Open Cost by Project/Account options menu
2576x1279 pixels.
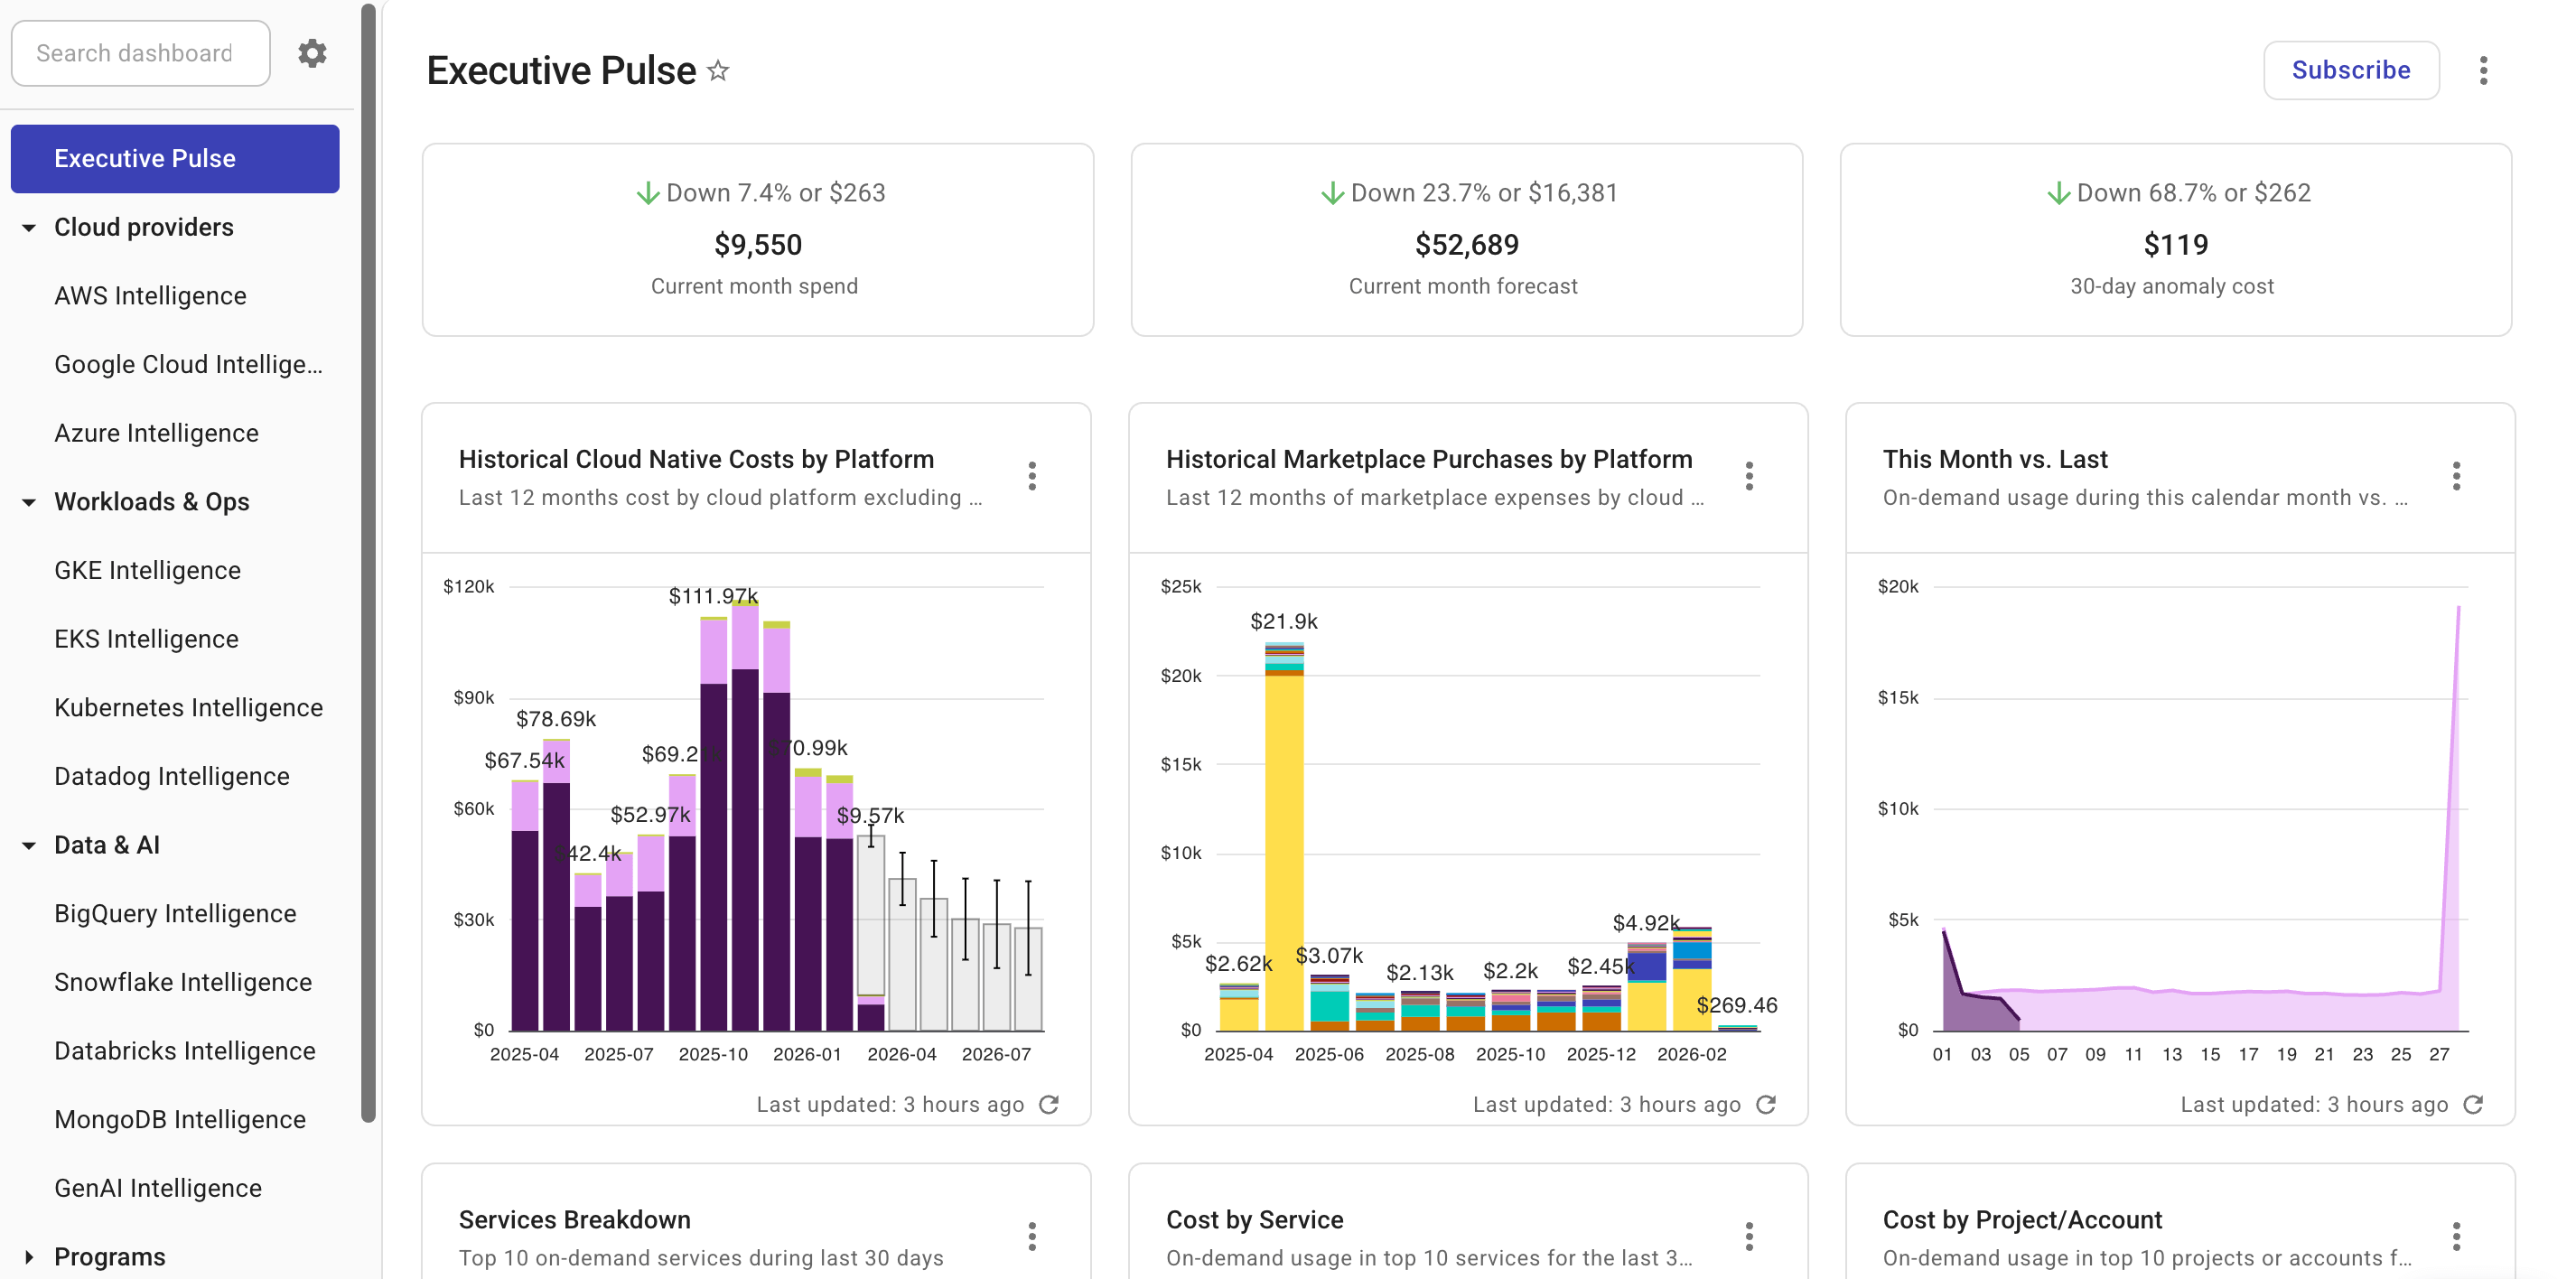2456,1237
